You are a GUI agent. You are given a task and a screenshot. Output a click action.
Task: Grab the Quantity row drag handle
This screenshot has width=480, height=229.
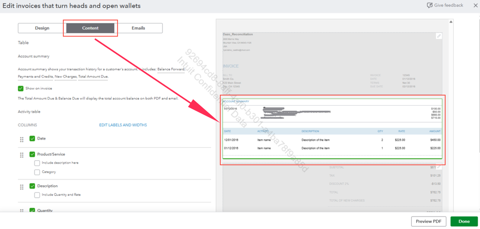pyautogui.click(x=22, y=211)
